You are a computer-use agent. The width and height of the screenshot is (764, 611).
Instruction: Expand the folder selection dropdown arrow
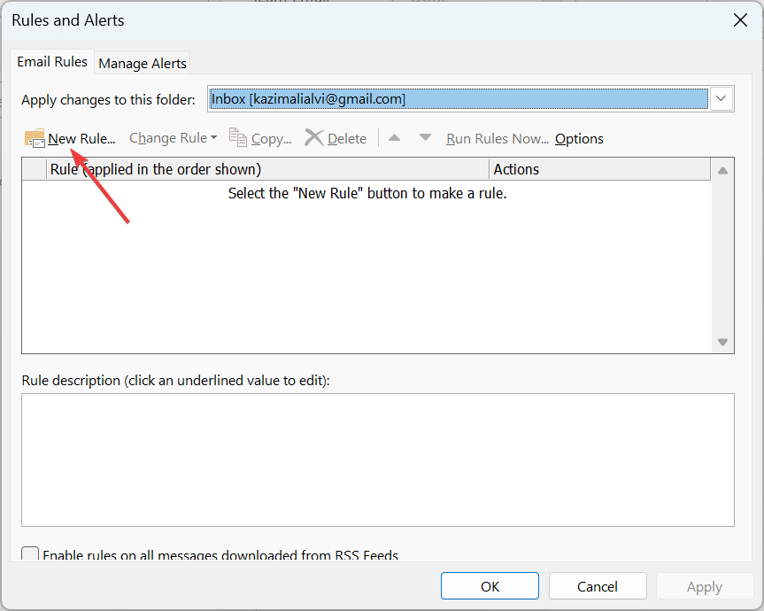coord(722,99)
